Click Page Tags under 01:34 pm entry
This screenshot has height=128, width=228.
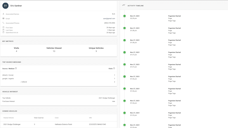[x=172, y=106]
